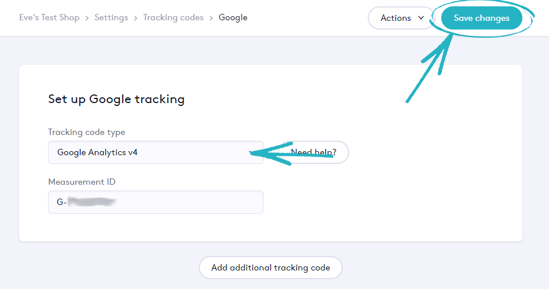Image resolution: width=549 pixels, height=289 pixels.
Task: Click the Set up Google tracking heading
Action: click(116, 99)
